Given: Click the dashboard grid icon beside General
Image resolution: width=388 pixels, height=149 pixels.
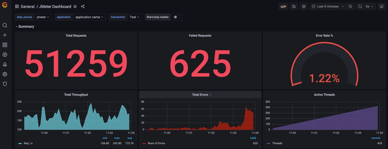Looking at the screenshot, I should [x=17, y=6].
